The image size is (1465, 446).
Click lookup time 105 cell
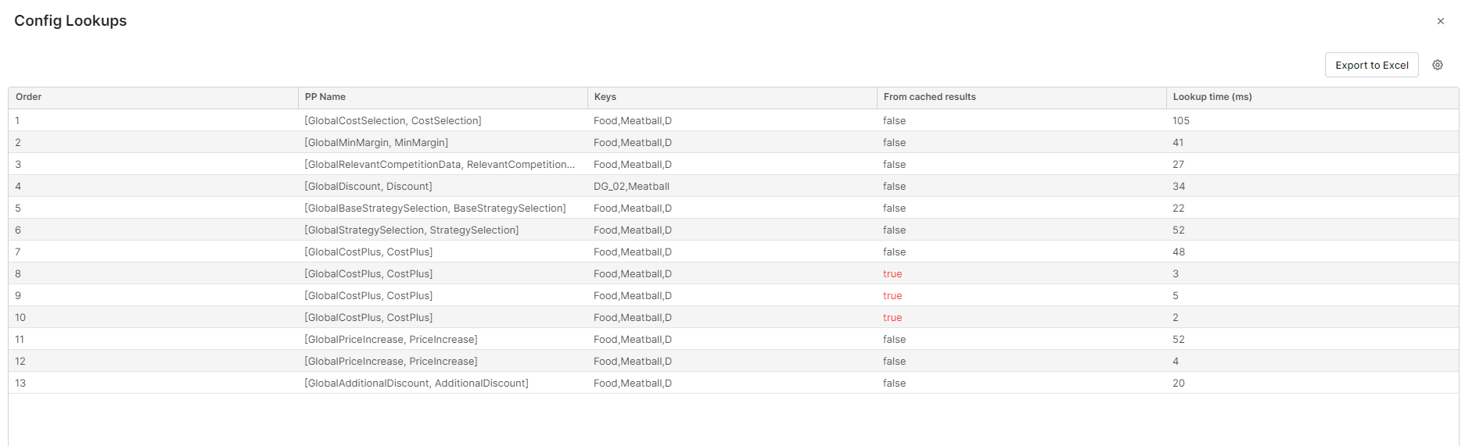coord(1181,120)
